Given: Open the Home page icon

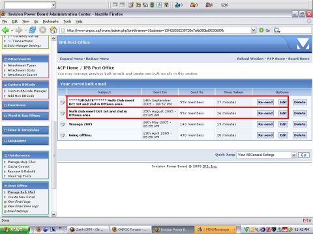Looking at the screenshot, I should click(x=53, y=30).
